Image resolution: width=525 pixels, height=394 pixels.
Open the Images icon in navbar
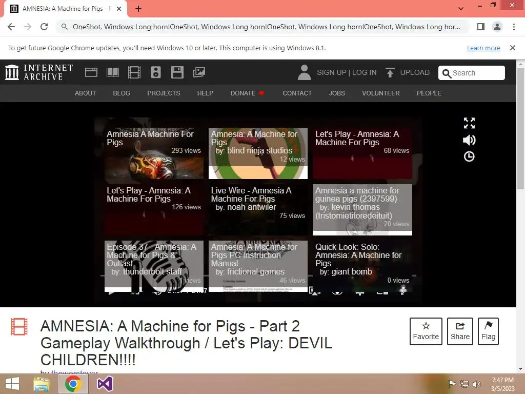tap(199, 72)
